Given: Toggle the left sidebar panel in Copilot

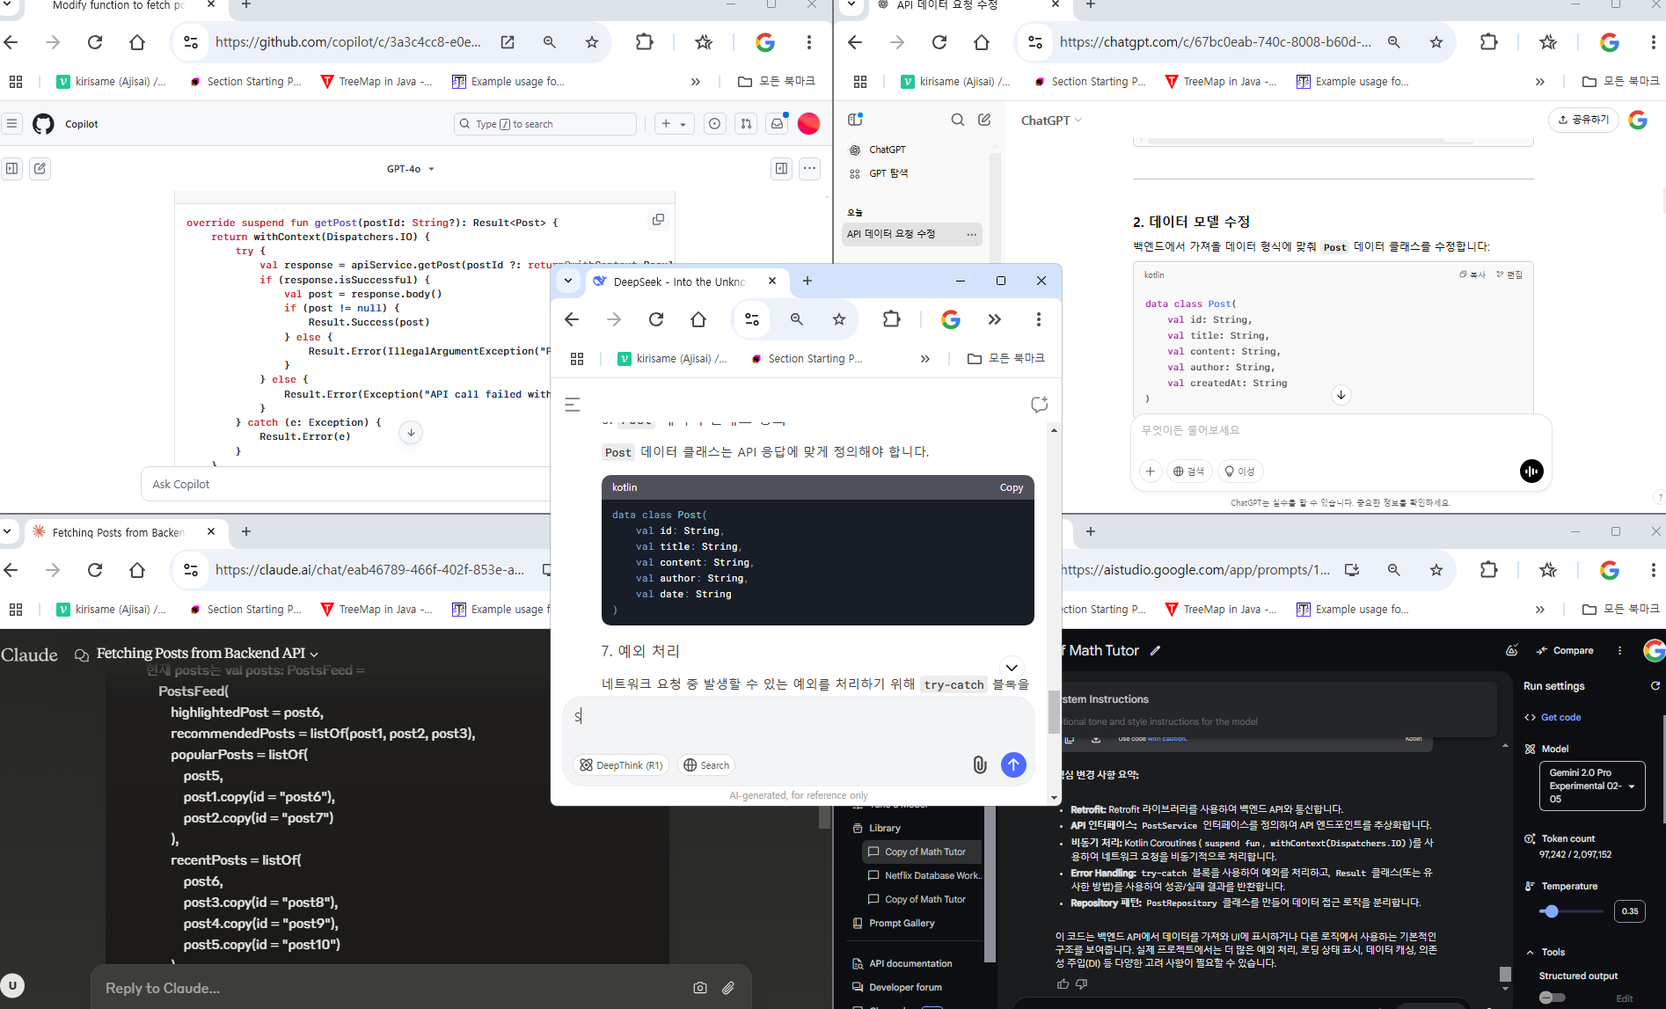Looking at the screenshot, I should [11, 169].
